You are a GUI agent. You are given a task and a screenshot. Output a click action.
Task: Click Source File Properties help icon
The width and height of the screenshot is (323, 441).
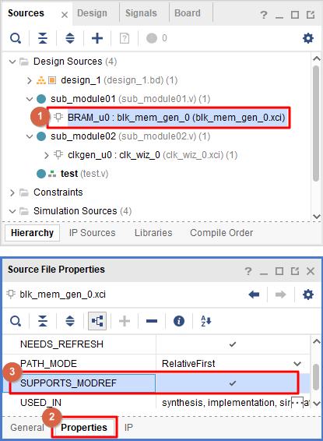tap(248, 271)
